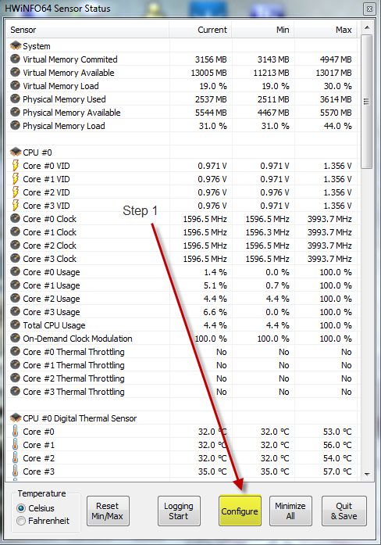This screenshot has height=545, width=381.
Task: Click the thermometer icon beside Core #0 temperature
Action: [x=15, y=432]
